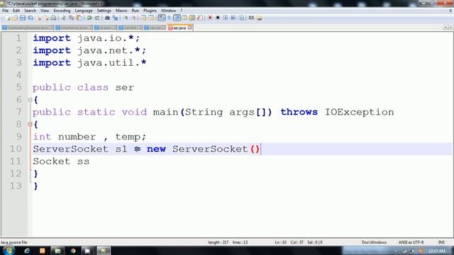This screenshot has width=454, height=255.
Task: Open Chrome from the taskbar
Action: click(x=73, y=251)
